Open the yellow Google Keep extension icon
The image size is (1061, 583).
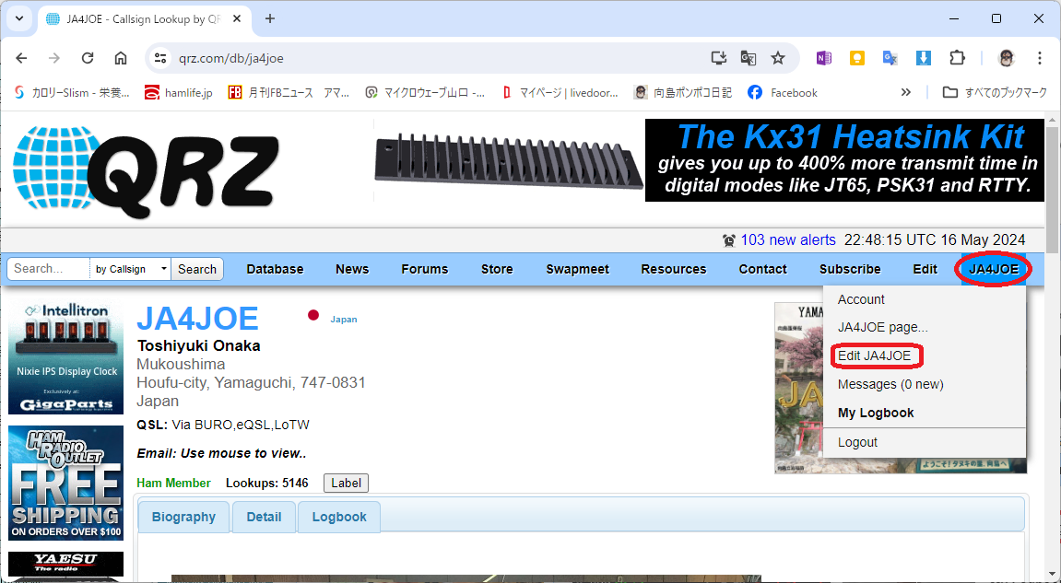coord(856,58)
